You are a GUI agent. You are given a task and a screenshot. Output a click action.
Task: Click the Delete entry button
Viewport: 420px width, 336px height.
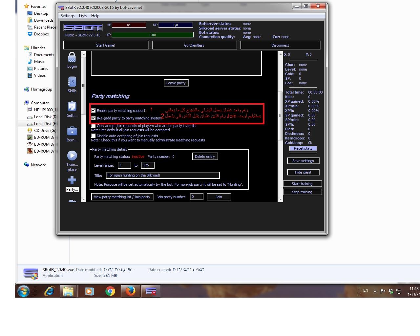[205, 157]
